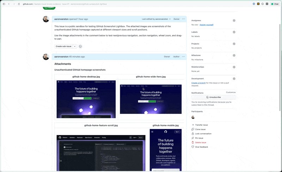Click Customize next to Notifications
Screen dimensions: 282x172
coord(231,92)
